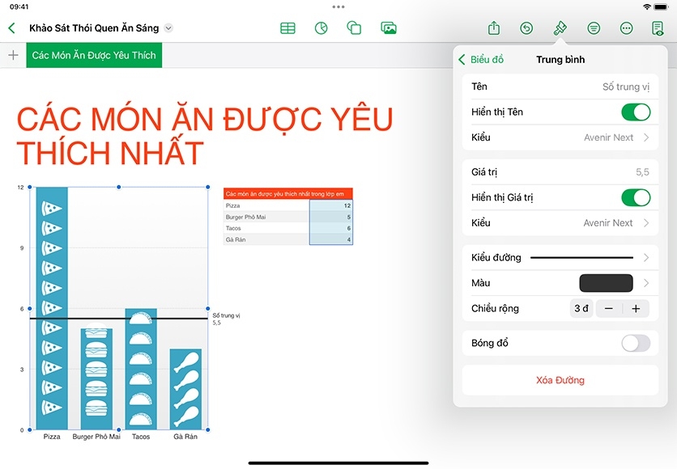Enable the Bóng đổ switch
677x469 pixels.
point(635,343)
